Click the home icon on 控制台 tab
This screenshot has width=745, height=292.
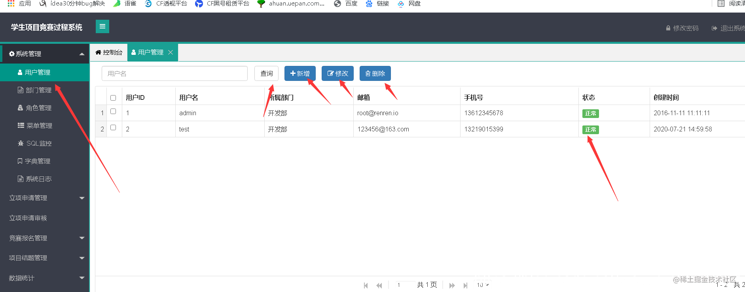[x=98, y=52]
